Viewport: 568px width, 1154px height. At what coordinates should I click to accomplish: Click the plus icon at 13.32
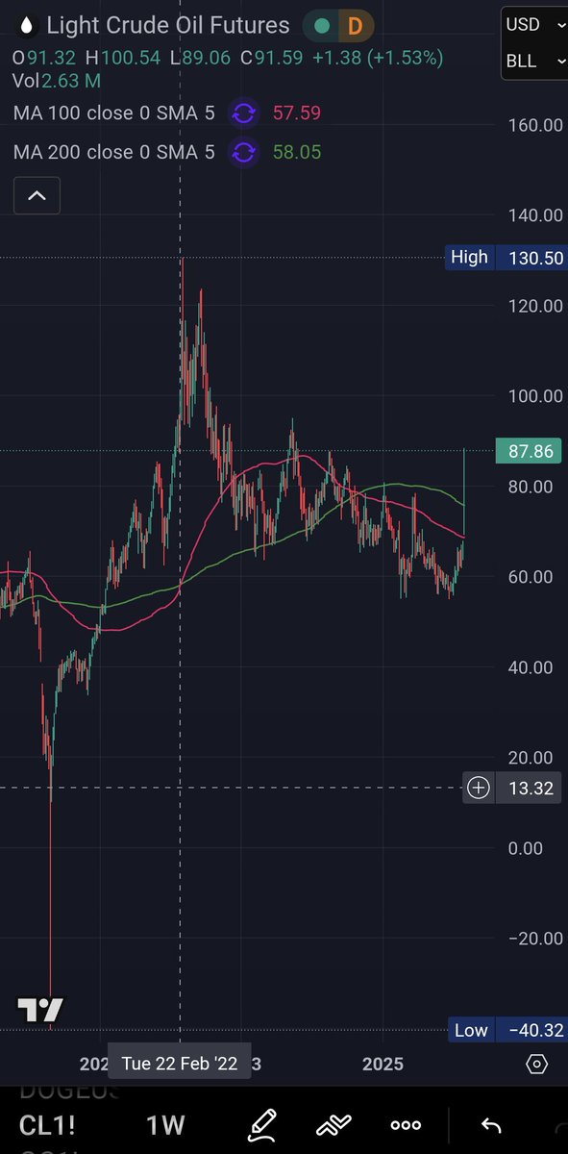click(x=479, y=789)
